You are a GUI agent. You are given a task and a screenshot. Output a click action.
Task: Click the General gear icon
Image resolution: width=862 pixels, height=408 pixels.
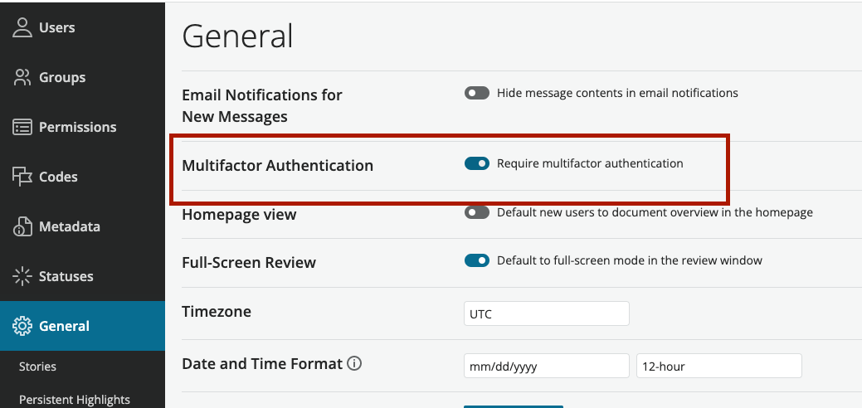(x=22, y=326)
